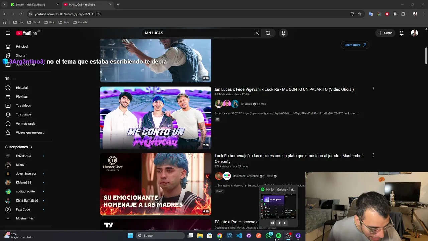
Task: Click the YouTube search magnifier button
Action: [x=268, y=33]
